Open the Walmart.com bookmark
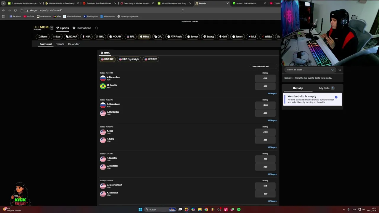 107,16
